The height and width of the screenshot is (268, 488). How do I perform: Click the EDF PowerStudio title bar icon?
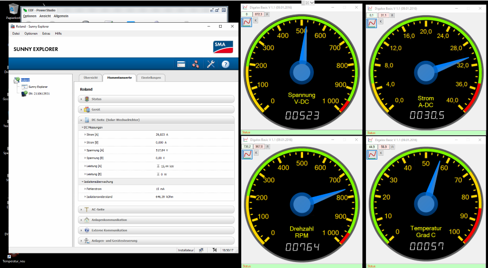click(x=25, y=10)
